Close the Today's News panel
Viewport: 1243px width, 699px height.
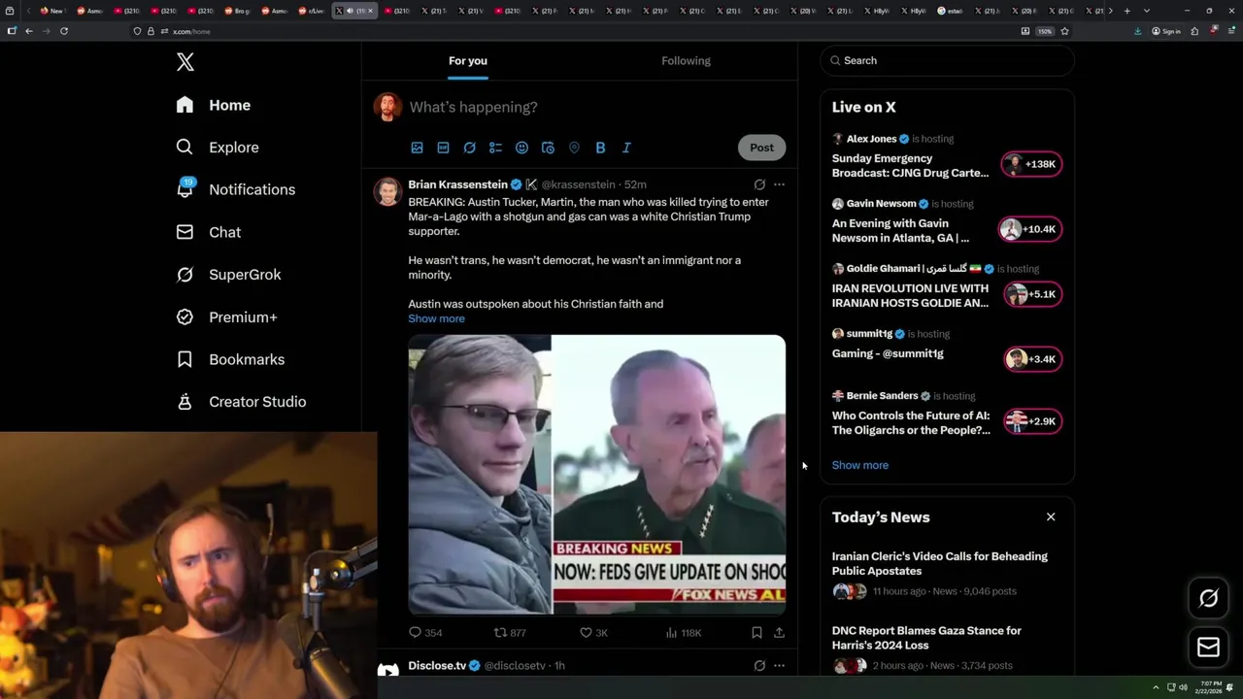(1051, 516)
